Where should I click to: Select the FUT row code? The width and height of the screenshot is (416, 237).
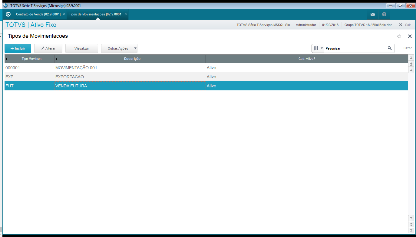9,86
